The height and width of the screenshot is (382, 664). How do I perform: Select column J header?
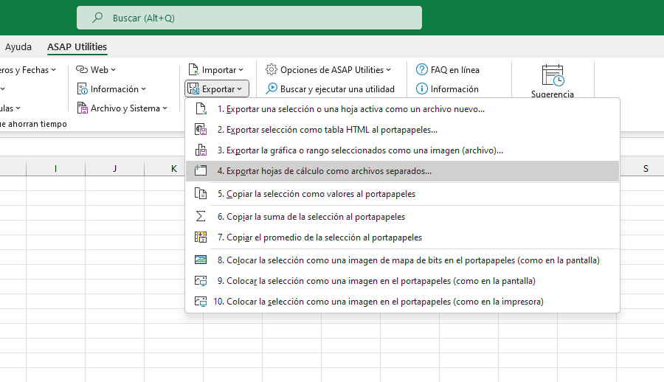point(115,169)
